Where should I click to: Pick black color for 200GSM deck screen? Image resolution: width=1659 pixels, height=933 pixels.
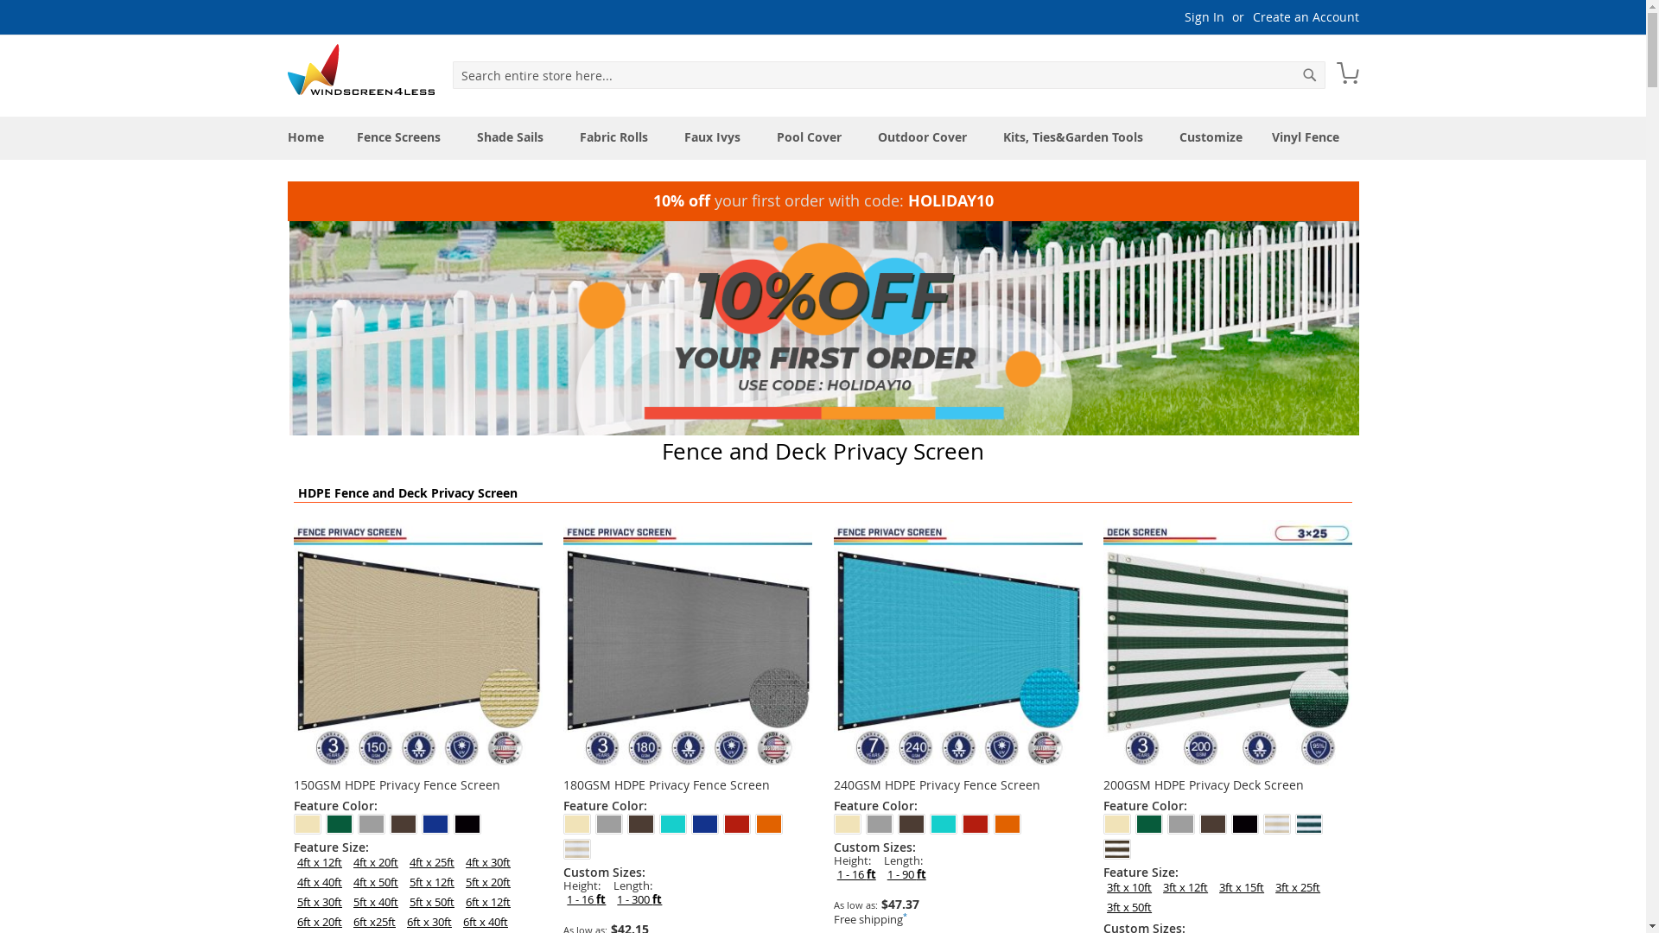tap(1245, 824)
